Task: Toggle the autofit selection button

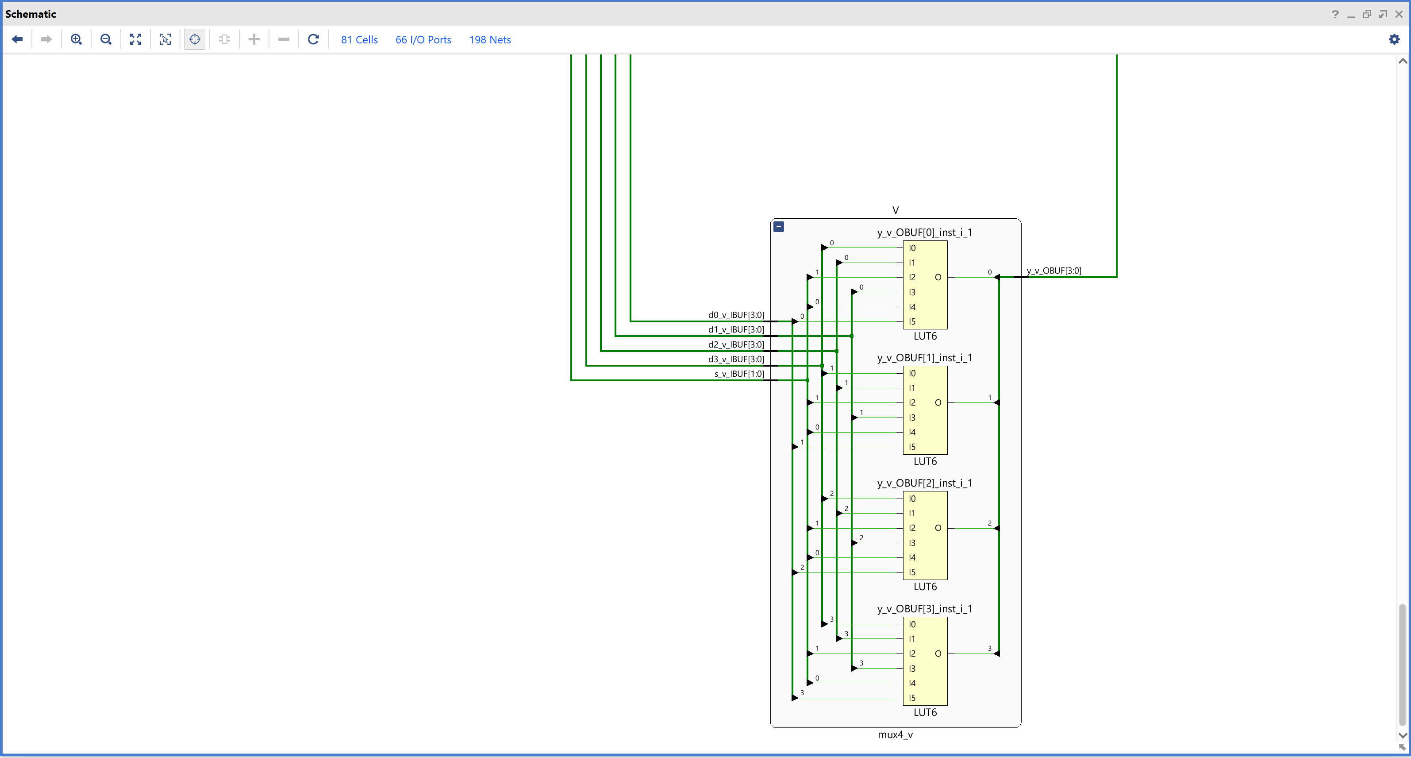Action: click(194, 39)
